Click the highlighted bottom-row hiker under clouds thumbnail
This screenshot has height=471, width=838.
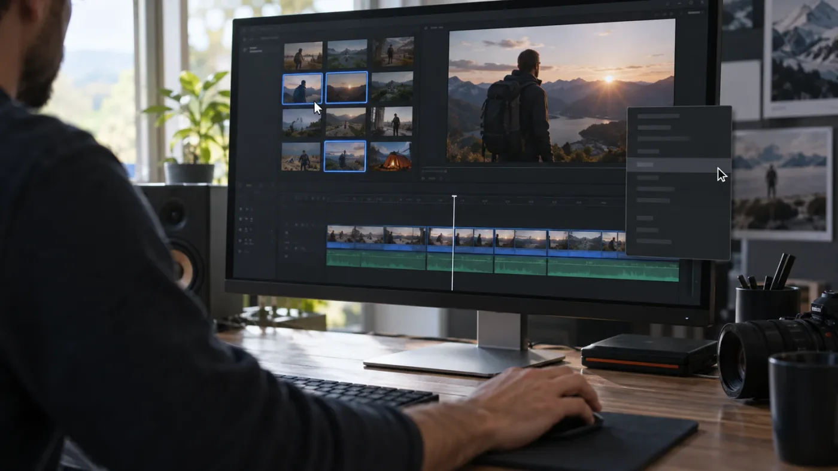pos(345,156)
